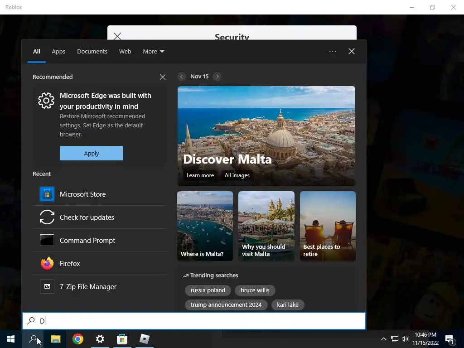Open the notification center icon
Viewport: 464px width, 348px height.
click(450, 339)
